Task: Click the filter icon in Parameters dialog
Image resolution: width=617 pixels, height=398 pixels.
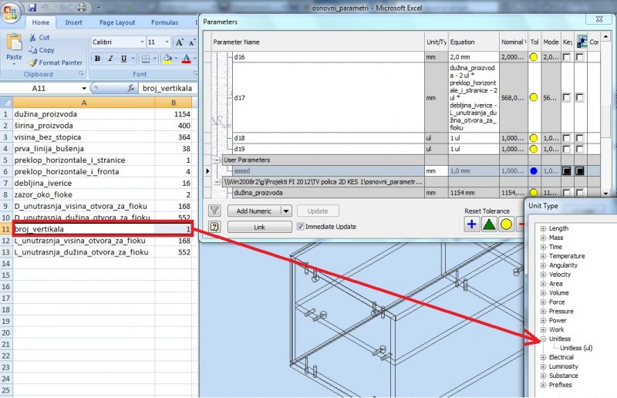Action: pos(214,211)
